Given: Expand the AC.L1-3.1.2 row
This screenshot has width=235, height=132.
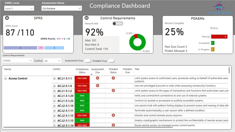Looking at the screenshot, I should point(54,91).
